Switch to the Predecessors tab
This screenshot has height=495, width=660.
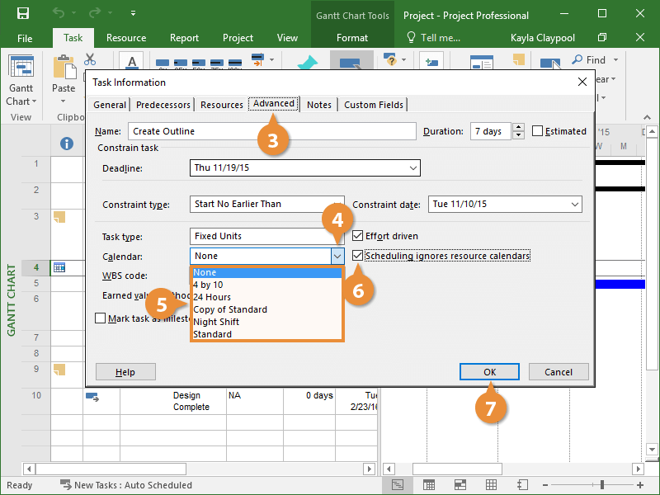(163, 105)
